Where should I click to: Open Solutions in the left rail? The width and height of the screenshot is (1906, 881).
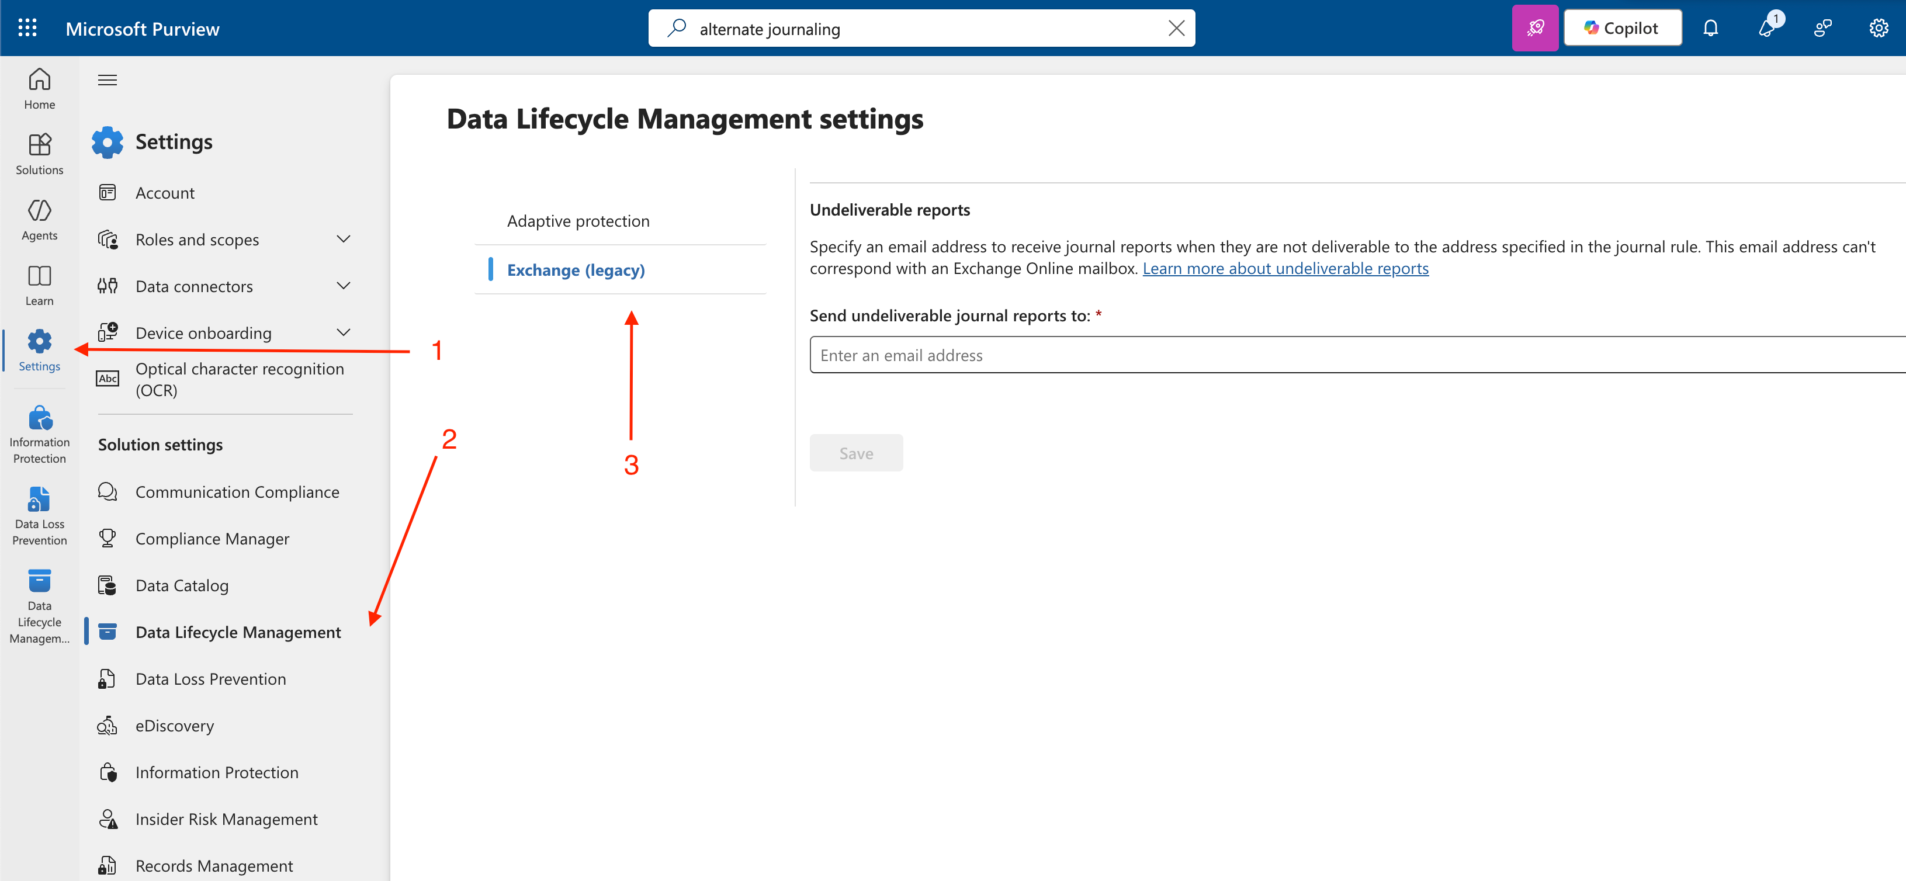[x=39, y=154]
